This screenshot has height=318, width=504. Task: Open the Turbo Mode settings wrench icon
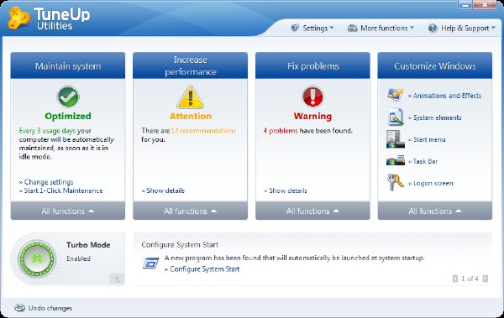point(117,279)
